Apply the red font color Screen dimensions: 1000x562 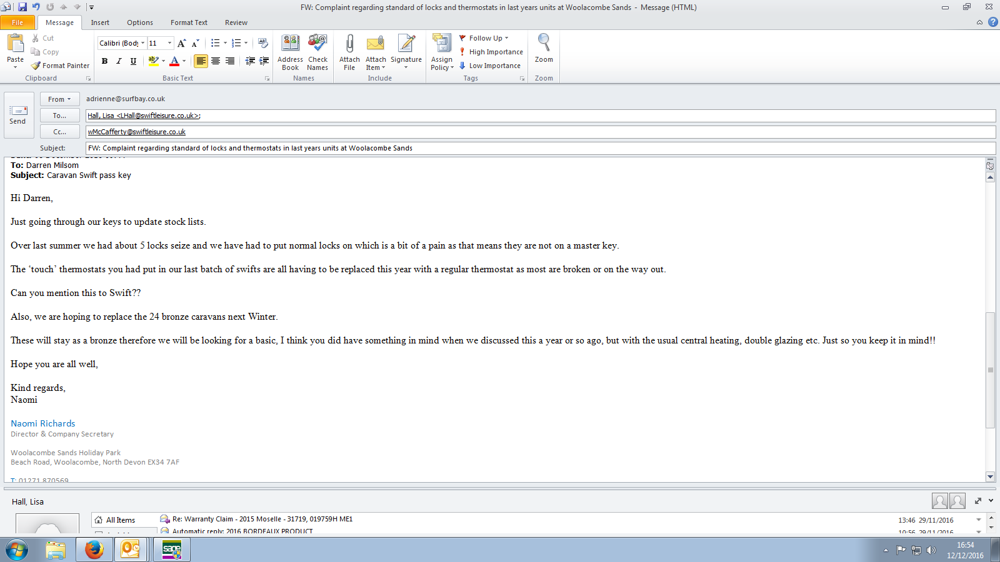[174, 61]
